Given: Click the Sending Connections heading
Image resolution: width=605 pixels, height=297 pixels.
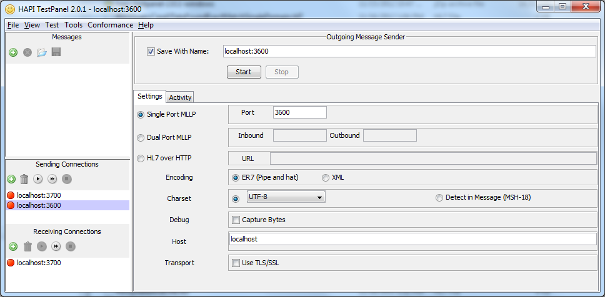Looking at the screenshot, I should point(67,165).
